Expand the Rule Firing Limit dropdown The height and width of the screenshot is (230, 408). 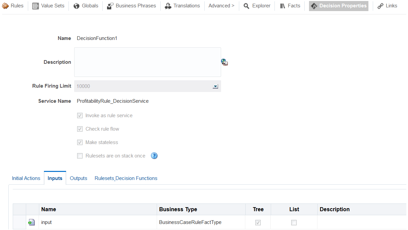pos(215,86)
